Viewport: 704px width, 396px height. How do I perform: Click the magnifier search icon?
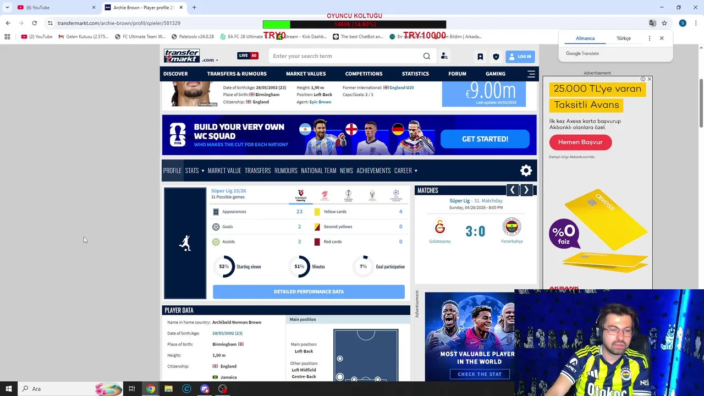[x=427, y=56]
